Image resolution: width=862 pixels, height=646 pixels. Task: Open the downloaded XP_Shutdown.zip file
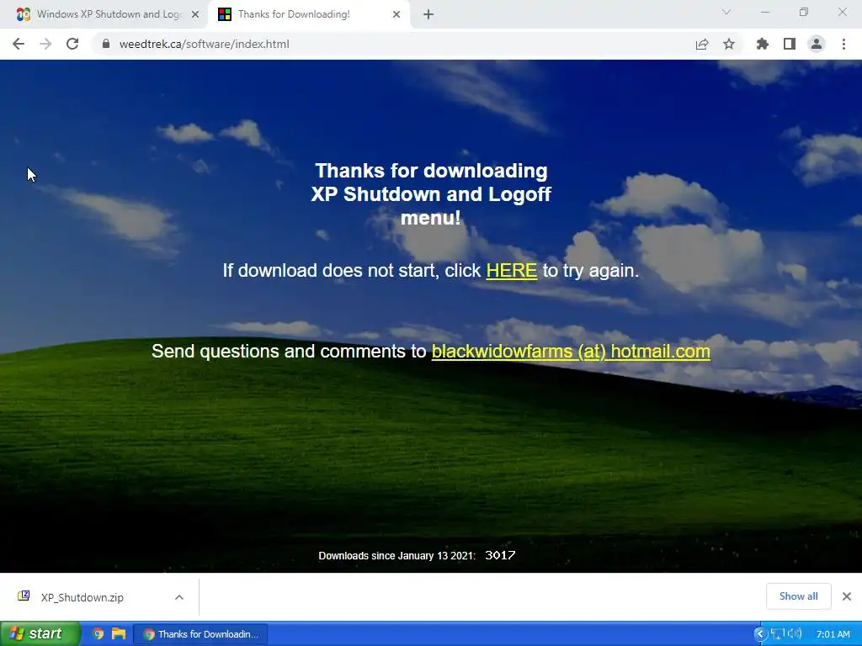pos(82,597)
